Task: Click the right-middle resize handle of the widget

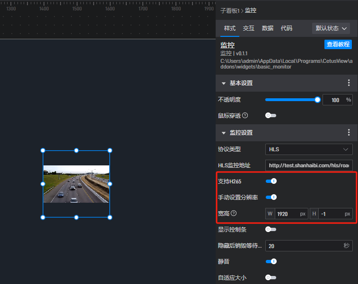Action: 110,184
